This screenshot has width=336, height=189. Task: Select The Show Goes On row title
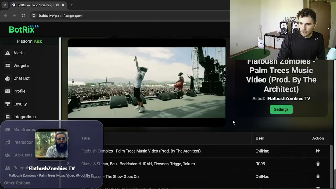click(110, 177)
